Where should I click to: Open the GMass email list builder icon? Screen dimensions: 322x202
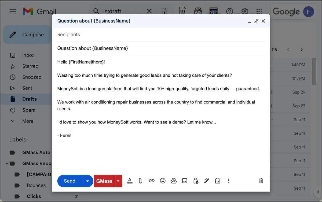point(198,11)
